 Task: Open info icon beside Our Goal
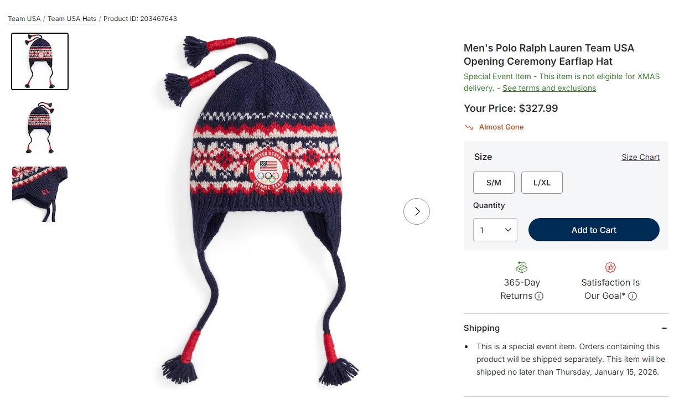pos(632,296)
